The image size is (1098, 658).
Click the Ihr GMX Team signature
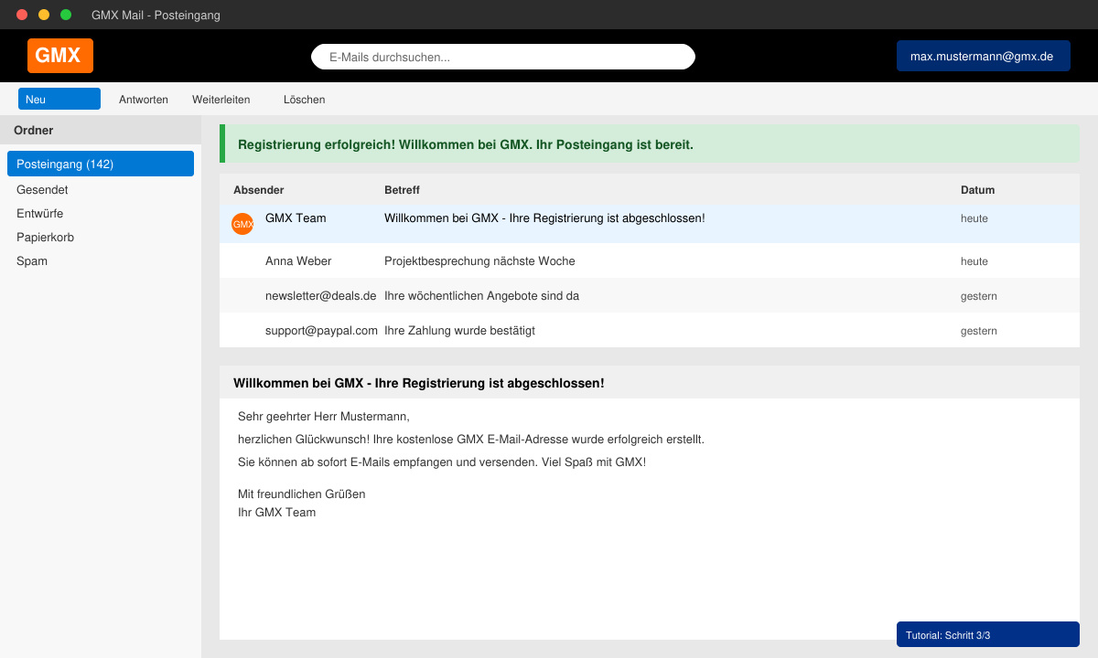276,513
